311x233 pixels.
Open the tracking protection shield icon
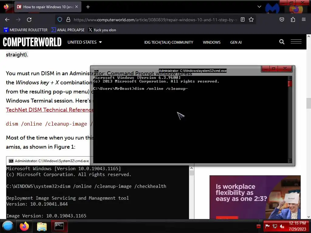pyautogui.click(x=60, y=20)
